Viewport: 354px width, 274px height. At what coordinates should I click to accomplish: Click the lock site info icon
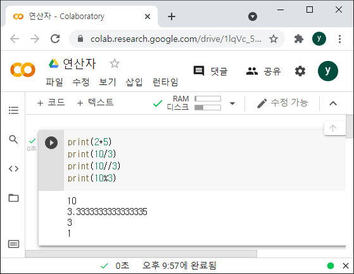[x=80, y=39]
